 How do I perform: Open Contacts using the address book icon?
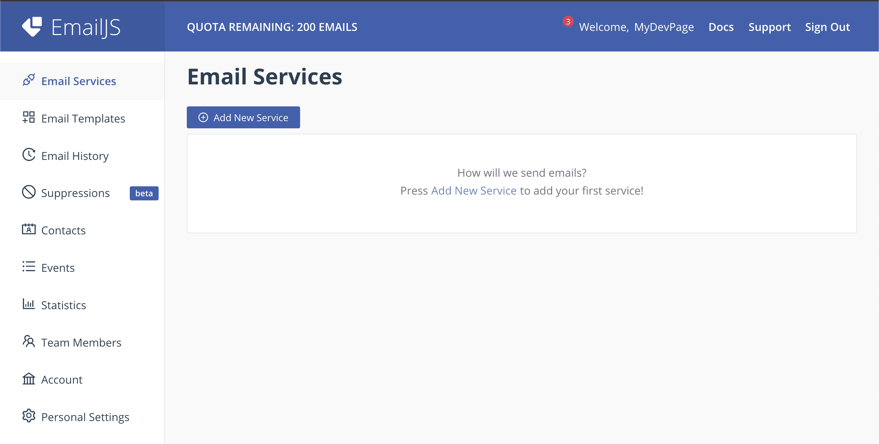tap(29, 230)
